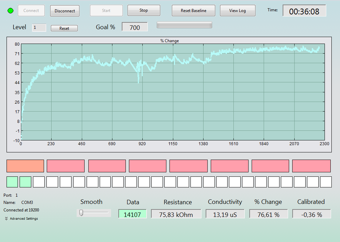The image size is (340, 242).
Task: Click the greyed-out Connect button
Action: 31,11
